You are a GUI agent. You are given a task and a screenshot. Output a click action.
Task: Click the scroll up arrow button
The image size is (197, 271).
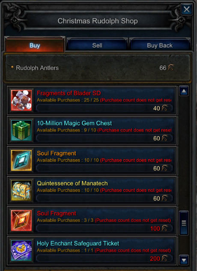(x=184, y=91)
